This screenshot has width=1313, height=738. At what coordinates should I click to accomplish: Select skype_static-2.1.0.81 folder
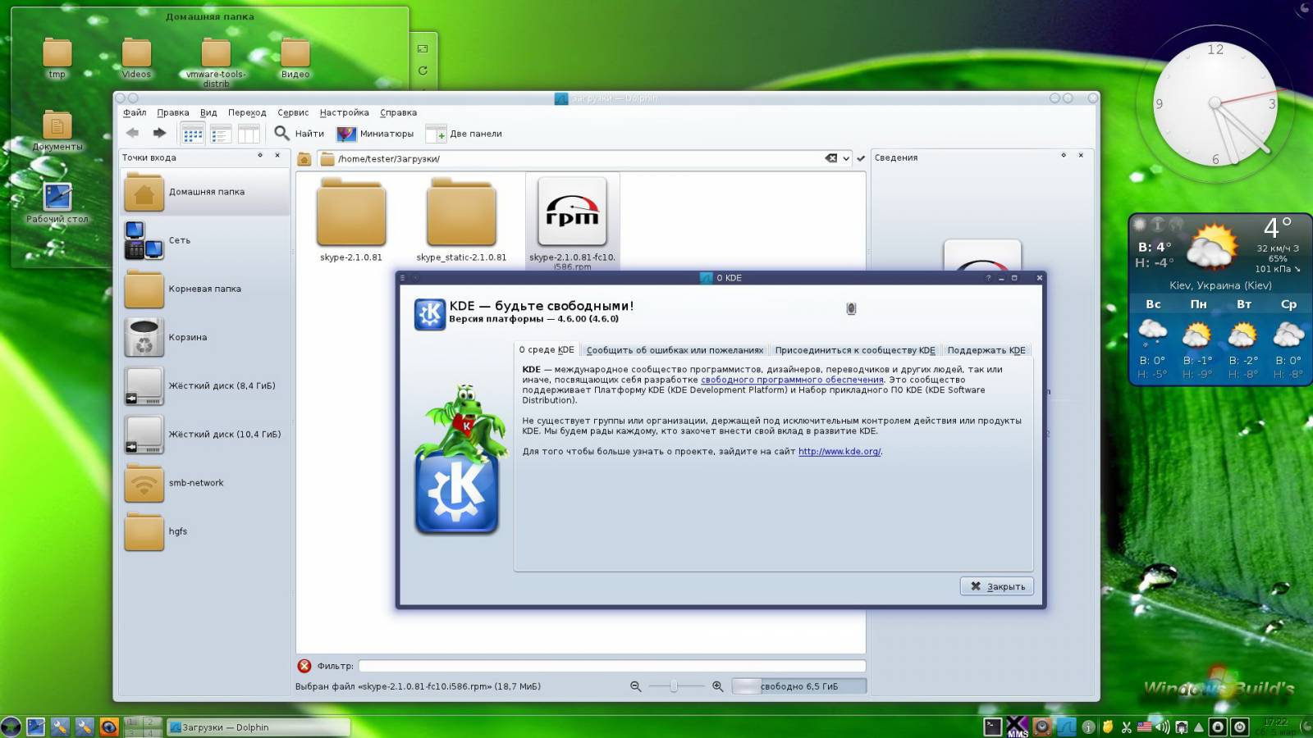pos(461,220)
